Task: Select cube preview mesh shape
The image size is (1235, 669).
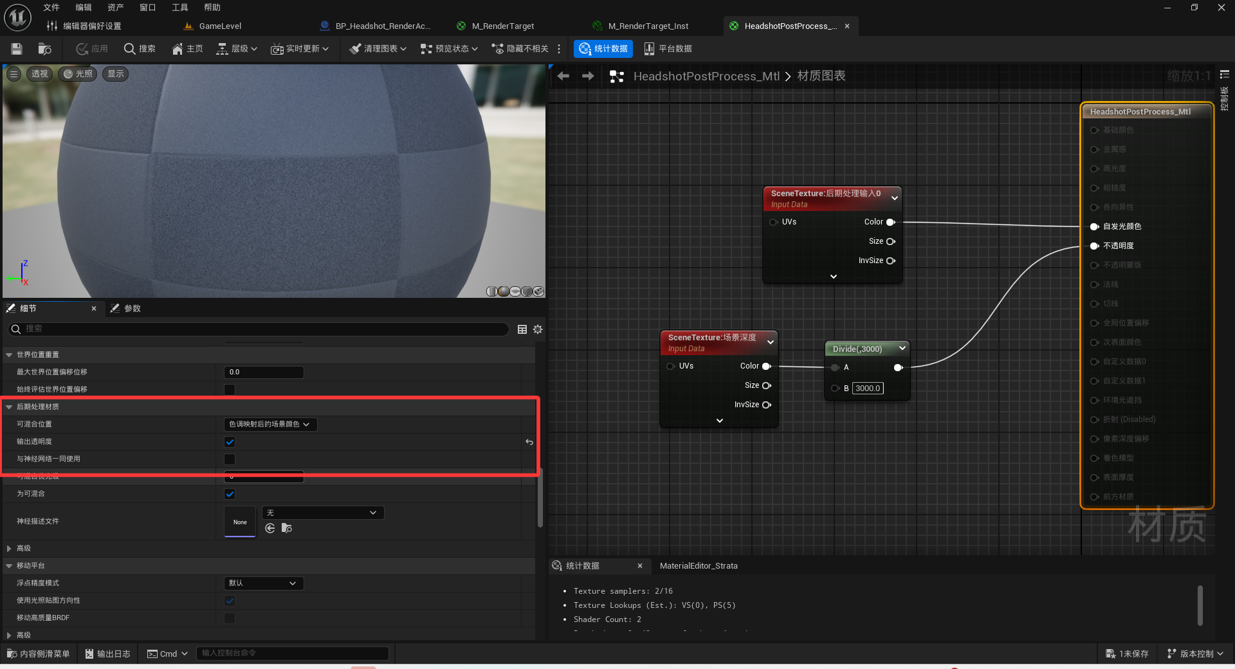Action: coord(527,291)
